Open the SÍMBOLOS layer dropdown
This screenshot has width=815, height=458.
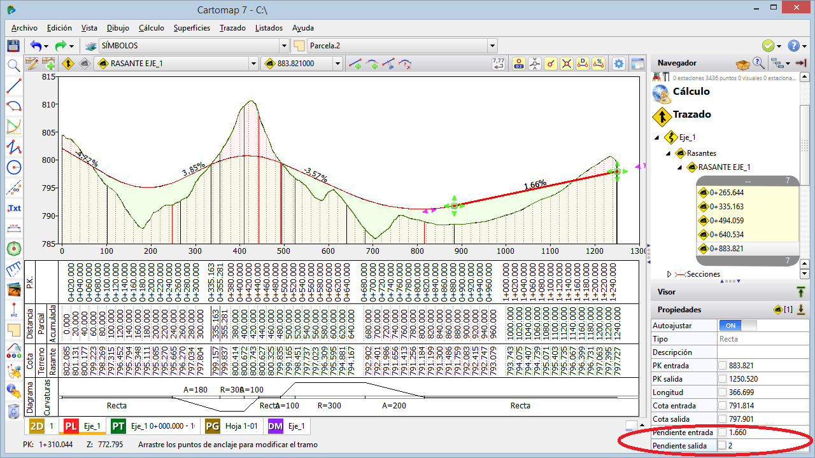click(x=284, y=46)
